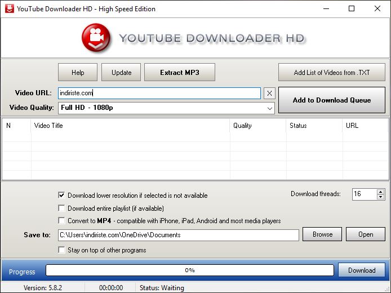Minimize the YouTube Downloader HD window
The image size is (391, 293).
326,8
